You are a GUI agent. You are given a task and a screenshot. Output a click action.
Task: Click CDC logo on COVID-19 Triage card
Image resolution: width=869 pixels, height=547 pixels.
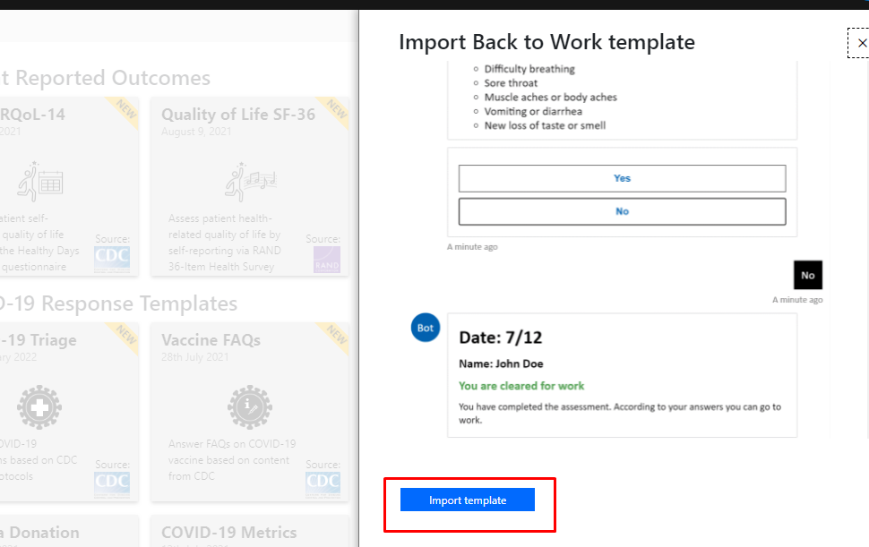[112, 484]
